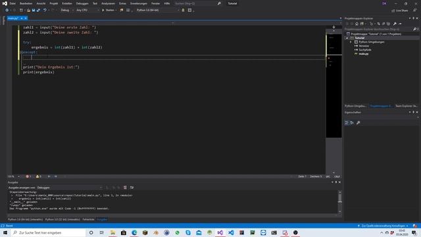This screenshot has height=237, width=421.
Task: Switch to Python 3.8 (64-bit) interactive tab
Action: point(25,219)
